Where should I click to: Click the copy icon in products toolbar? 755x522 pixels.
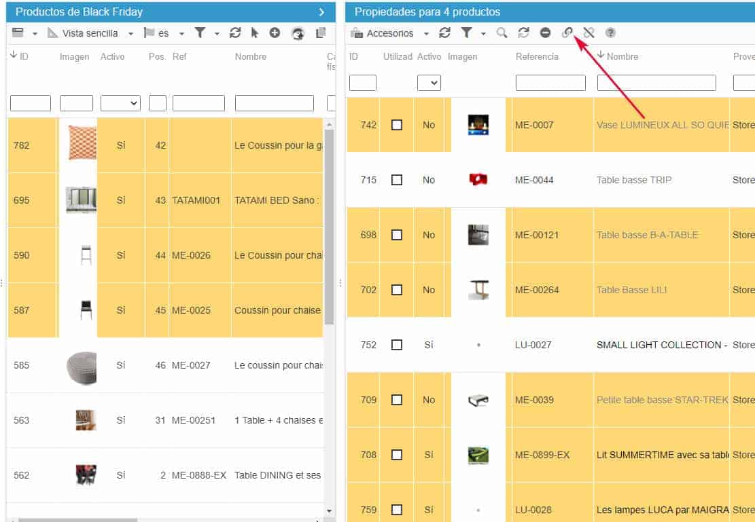pos(321,33)
